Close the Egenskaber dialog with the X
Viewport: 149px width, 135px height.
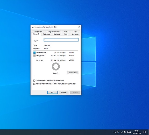pos(79,27)
